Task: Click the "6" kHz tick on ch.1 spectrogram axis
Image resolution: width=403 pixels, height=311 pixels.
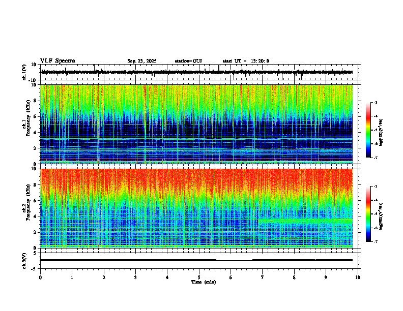Action: 36,116
